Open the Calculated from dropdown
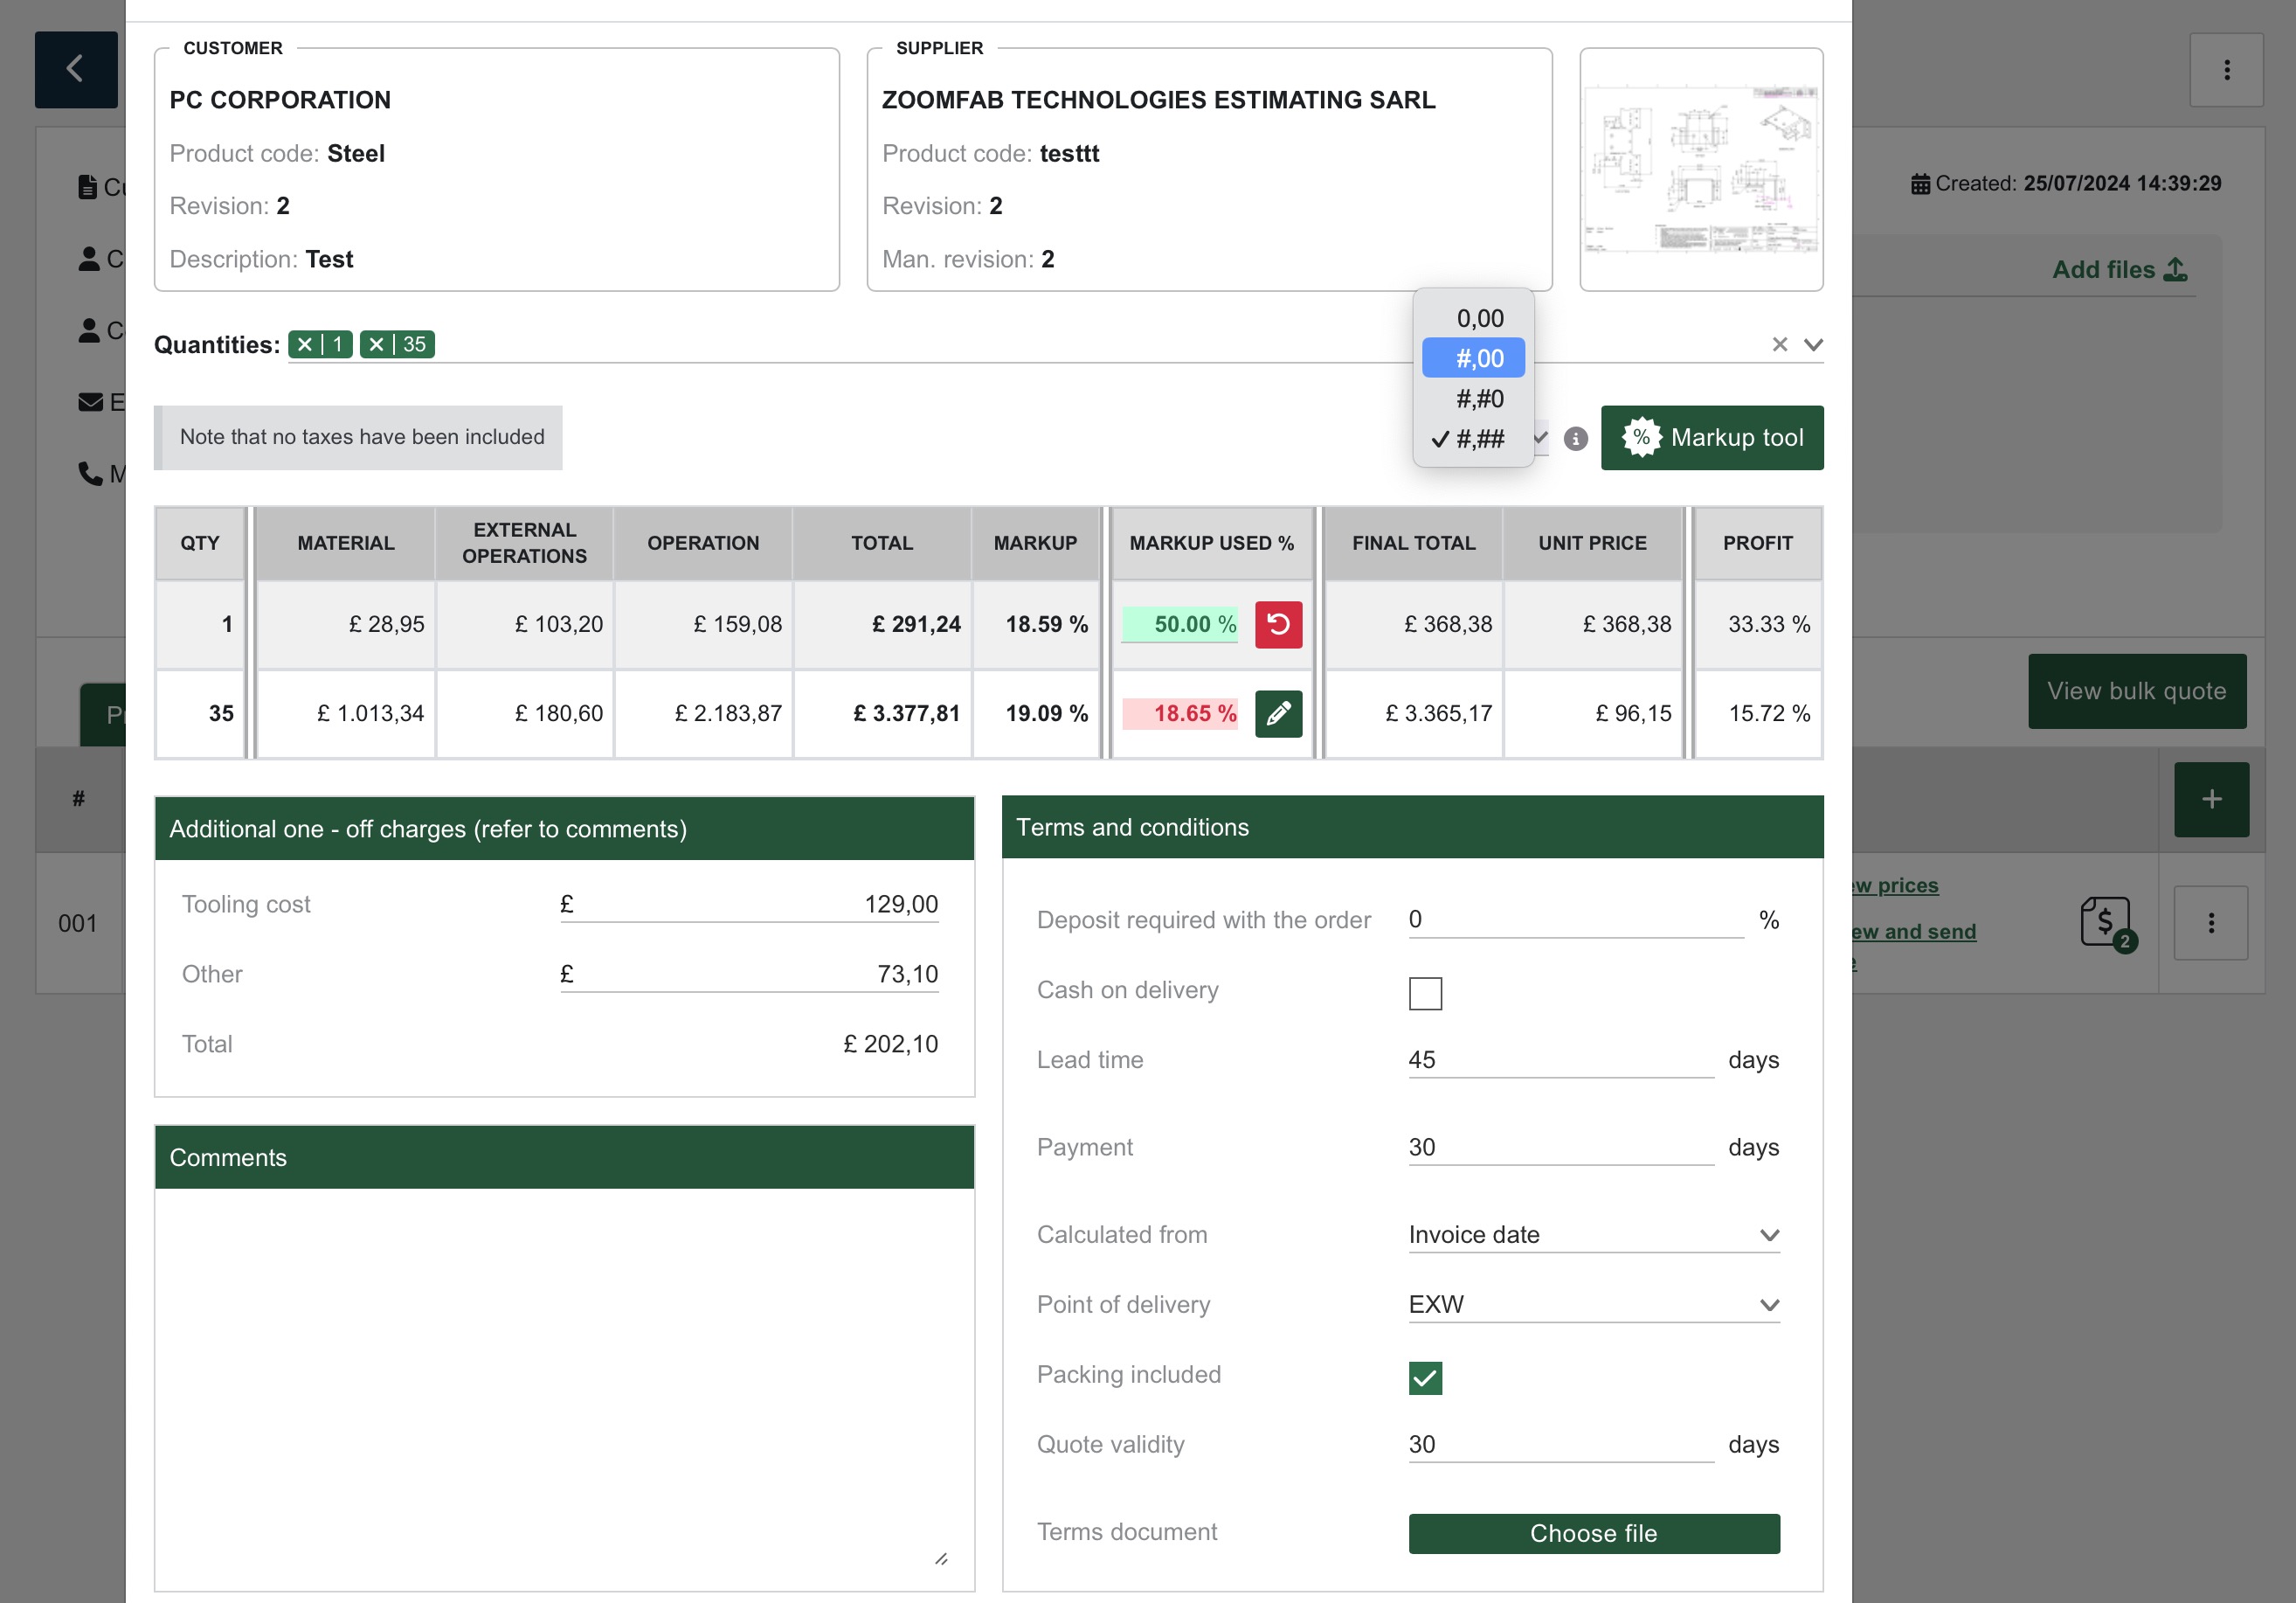Screen dimensions: 2296x1603 click(x=1593, y=1235)
